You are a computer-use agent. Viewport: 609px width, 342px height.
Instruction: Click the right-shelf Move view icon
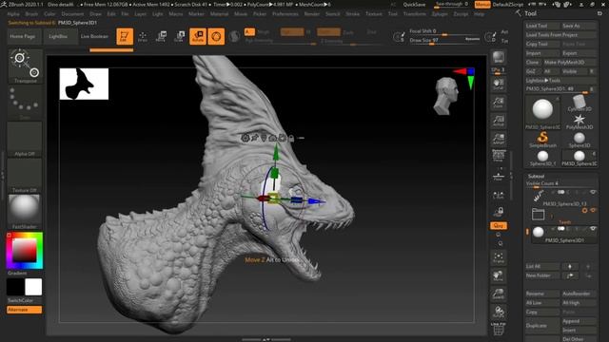point(499,275)
